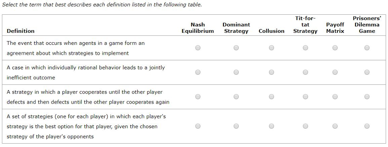The image size is (388, 147).
Task: Select Nash Equilibrium for the set of strategies definition
Action: point(198,126)
